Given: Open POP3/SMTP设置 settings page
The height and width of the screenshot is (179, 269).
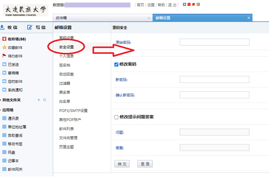Looking at the screenshot, I should click(x=73, y=111).
